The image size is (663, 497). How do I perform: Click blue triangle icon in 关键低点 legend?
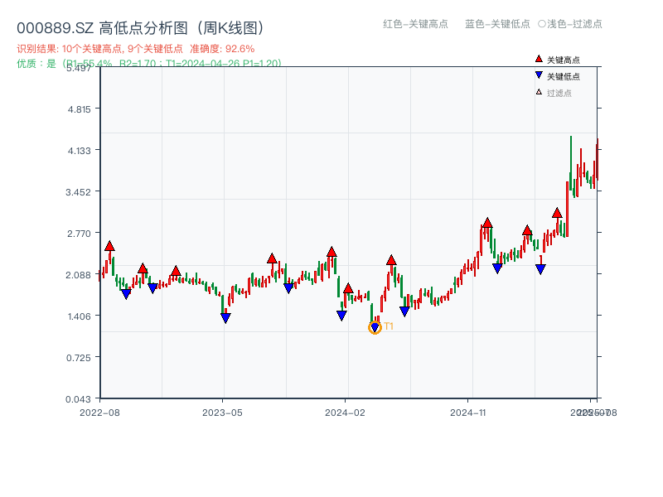(539, 75)
